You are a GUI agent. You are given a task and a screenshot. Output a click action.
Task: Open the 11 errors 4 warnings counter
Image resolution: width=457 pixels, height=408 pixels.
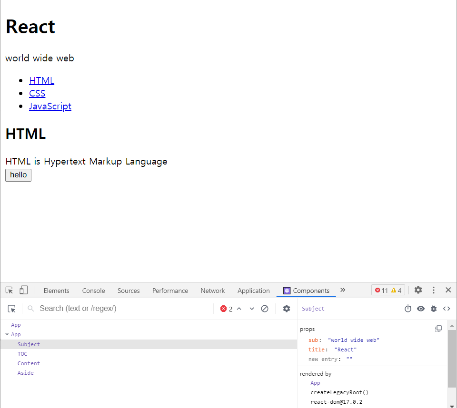388,291
